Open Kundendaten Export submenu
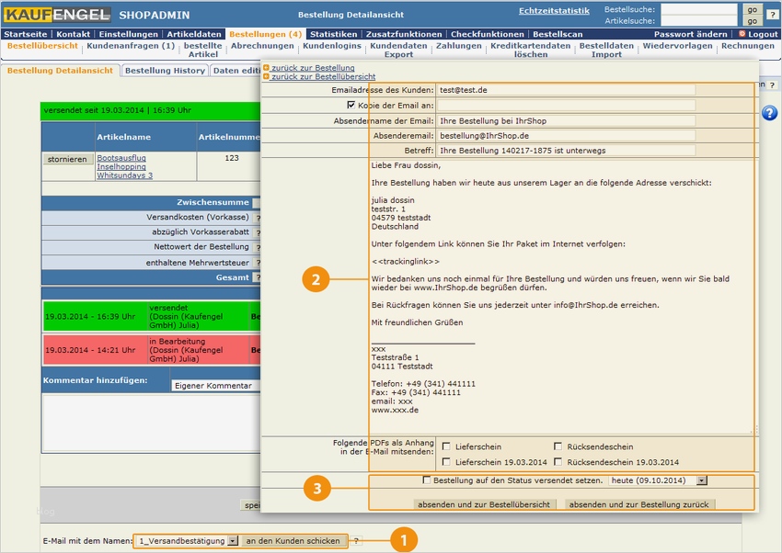782x553 pixels. pyautogui.click(x=398, y=50)
